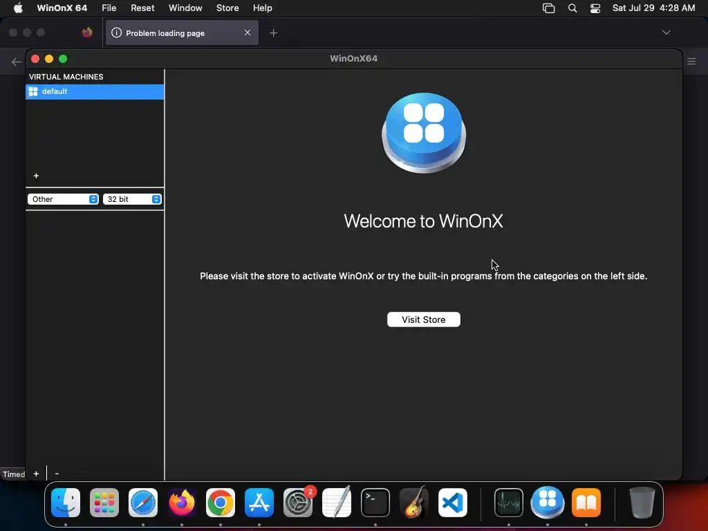This screenshot has width=708, height=531.
Task: Open Finder from the Dock
Action: (x=66, y=503)
